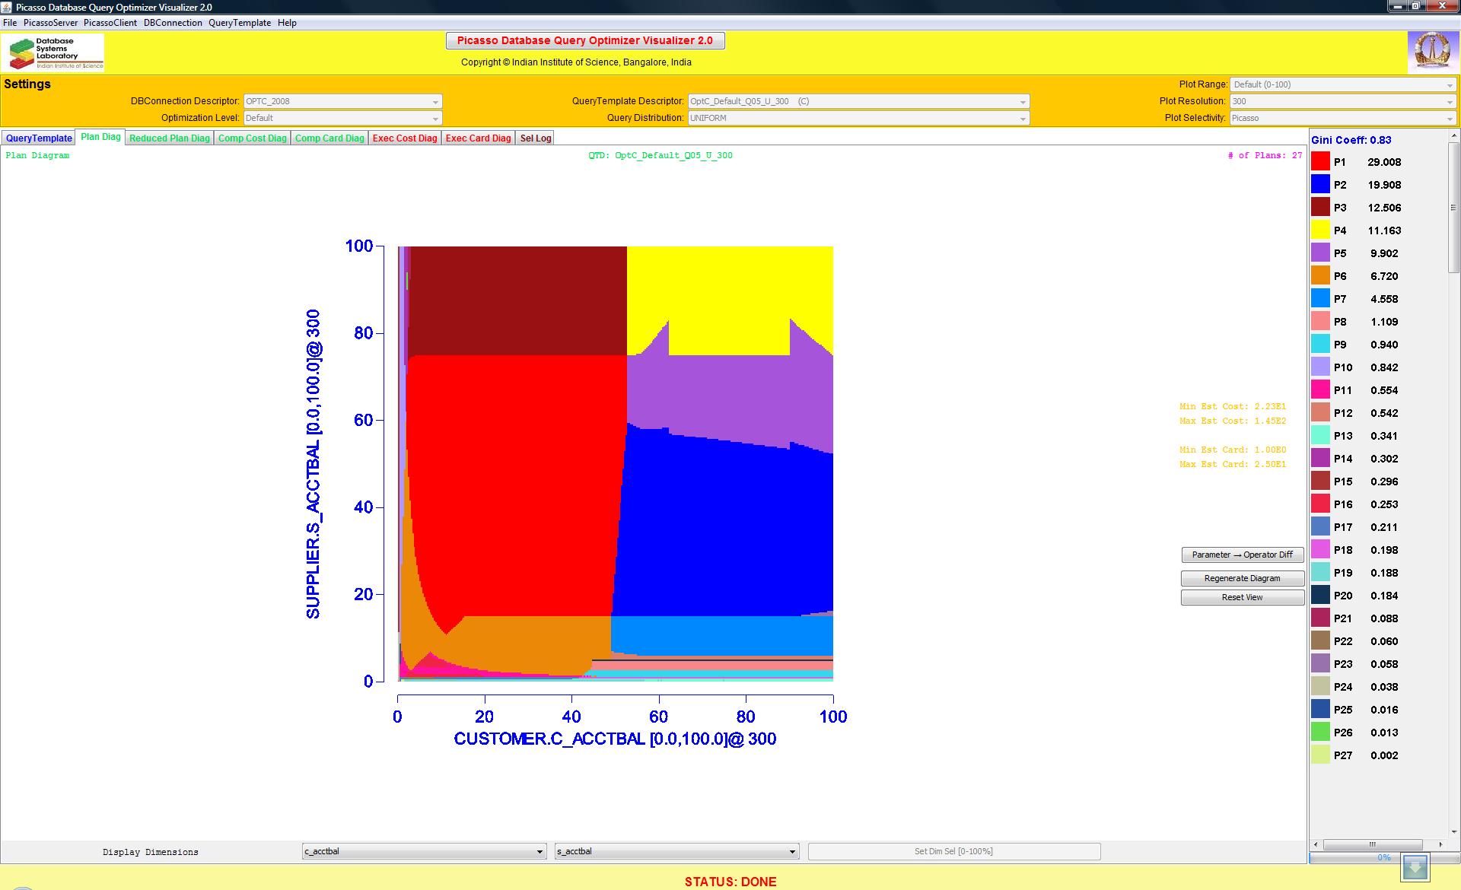The image size is (1461, 890).
Task: Click the Regenerate Diagram button
Action: [1242, 578]
